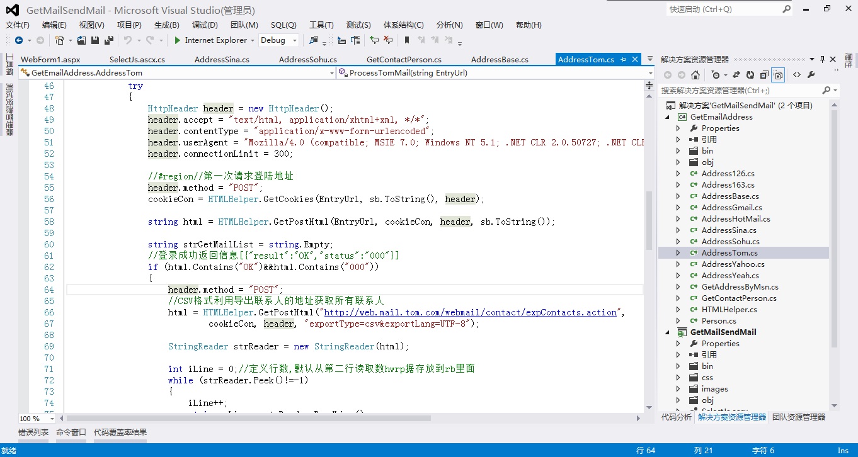Close the Solution Explorer panel with X
The height and width of the screenshot is (457, 858).
(x=833, y=59)
